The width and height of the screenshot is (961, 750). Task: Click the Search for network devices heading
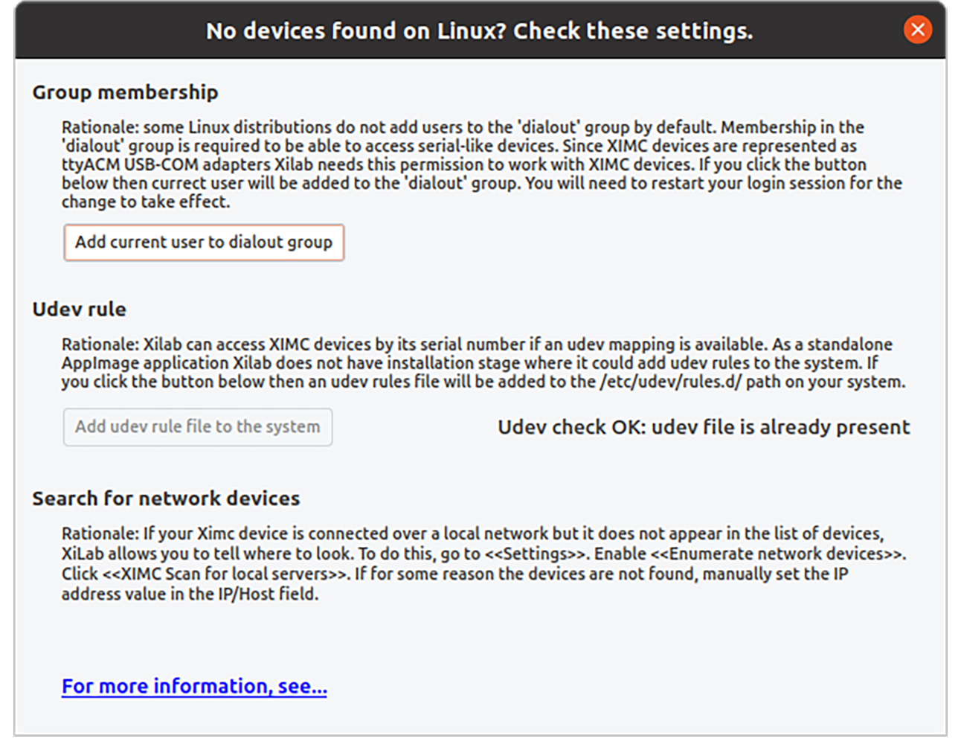(166, 499)
